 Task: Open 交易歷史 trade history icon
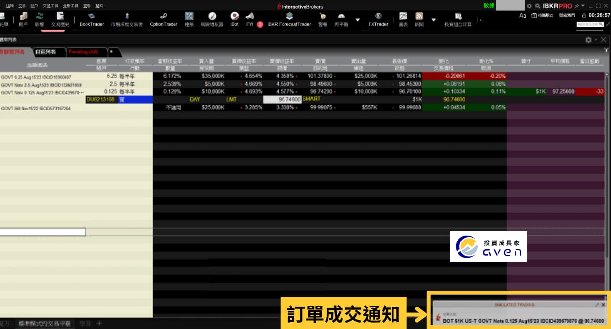click(x=60, y=19)
